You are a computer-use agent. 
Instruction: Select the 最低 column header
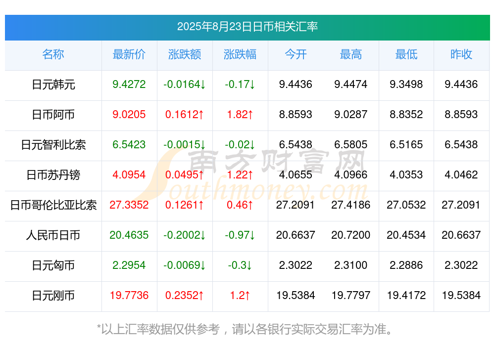406,54
